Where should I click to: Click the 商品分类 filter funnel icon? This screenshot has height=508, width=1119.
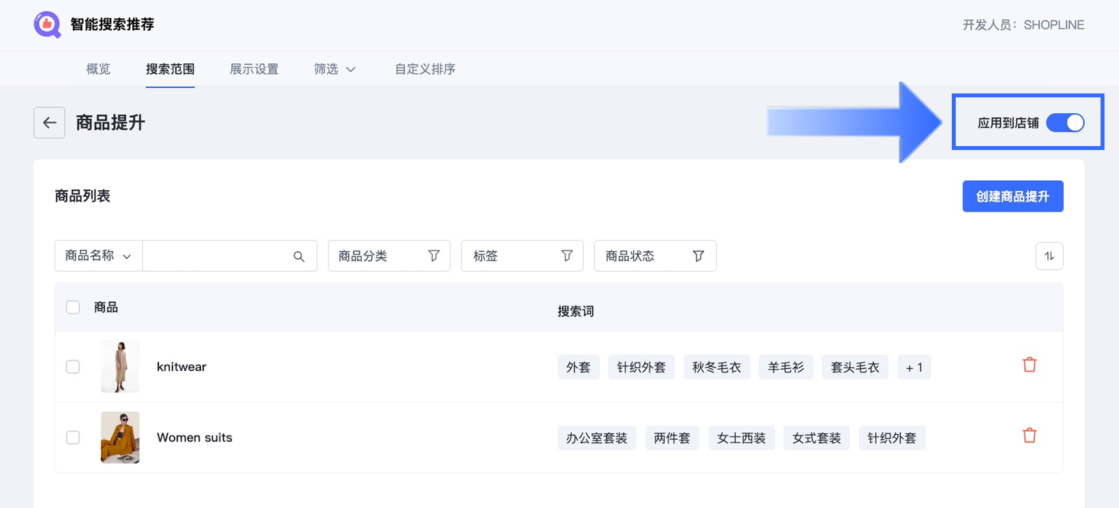click(434, 256)
